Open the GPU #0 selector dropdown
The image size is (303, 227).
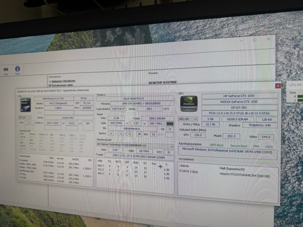click(188, 119)
